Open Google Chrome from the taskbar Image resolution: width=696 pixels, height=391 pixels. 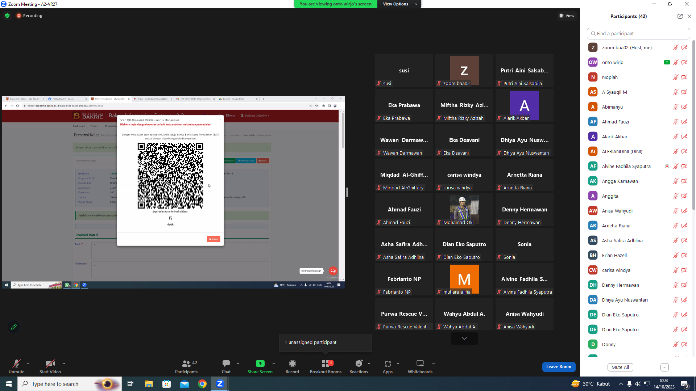(202, 384)
